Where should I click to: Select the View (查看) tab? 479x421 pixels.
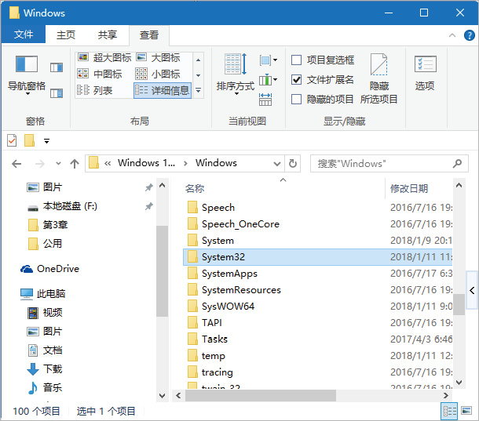[x=148, y=35]
